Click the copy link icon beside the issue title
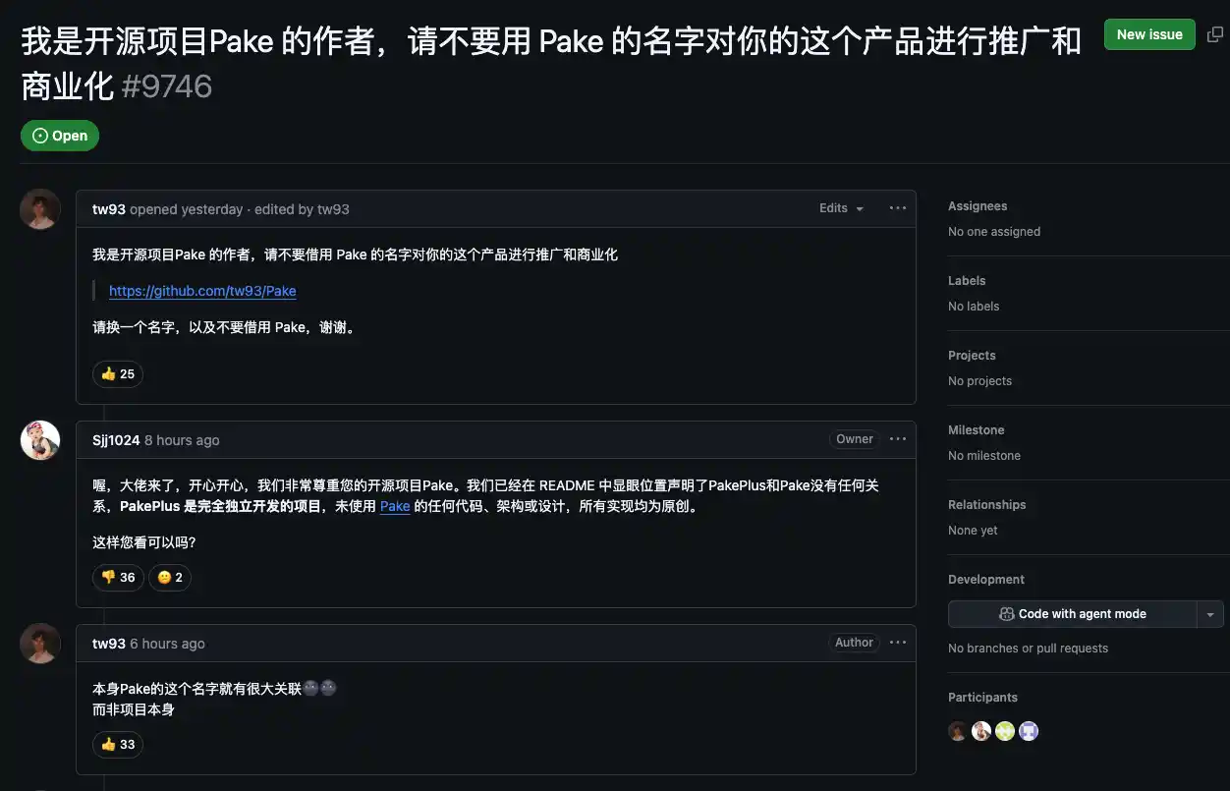This screenshot has height=791, width=1230. tap(1213, 34)
